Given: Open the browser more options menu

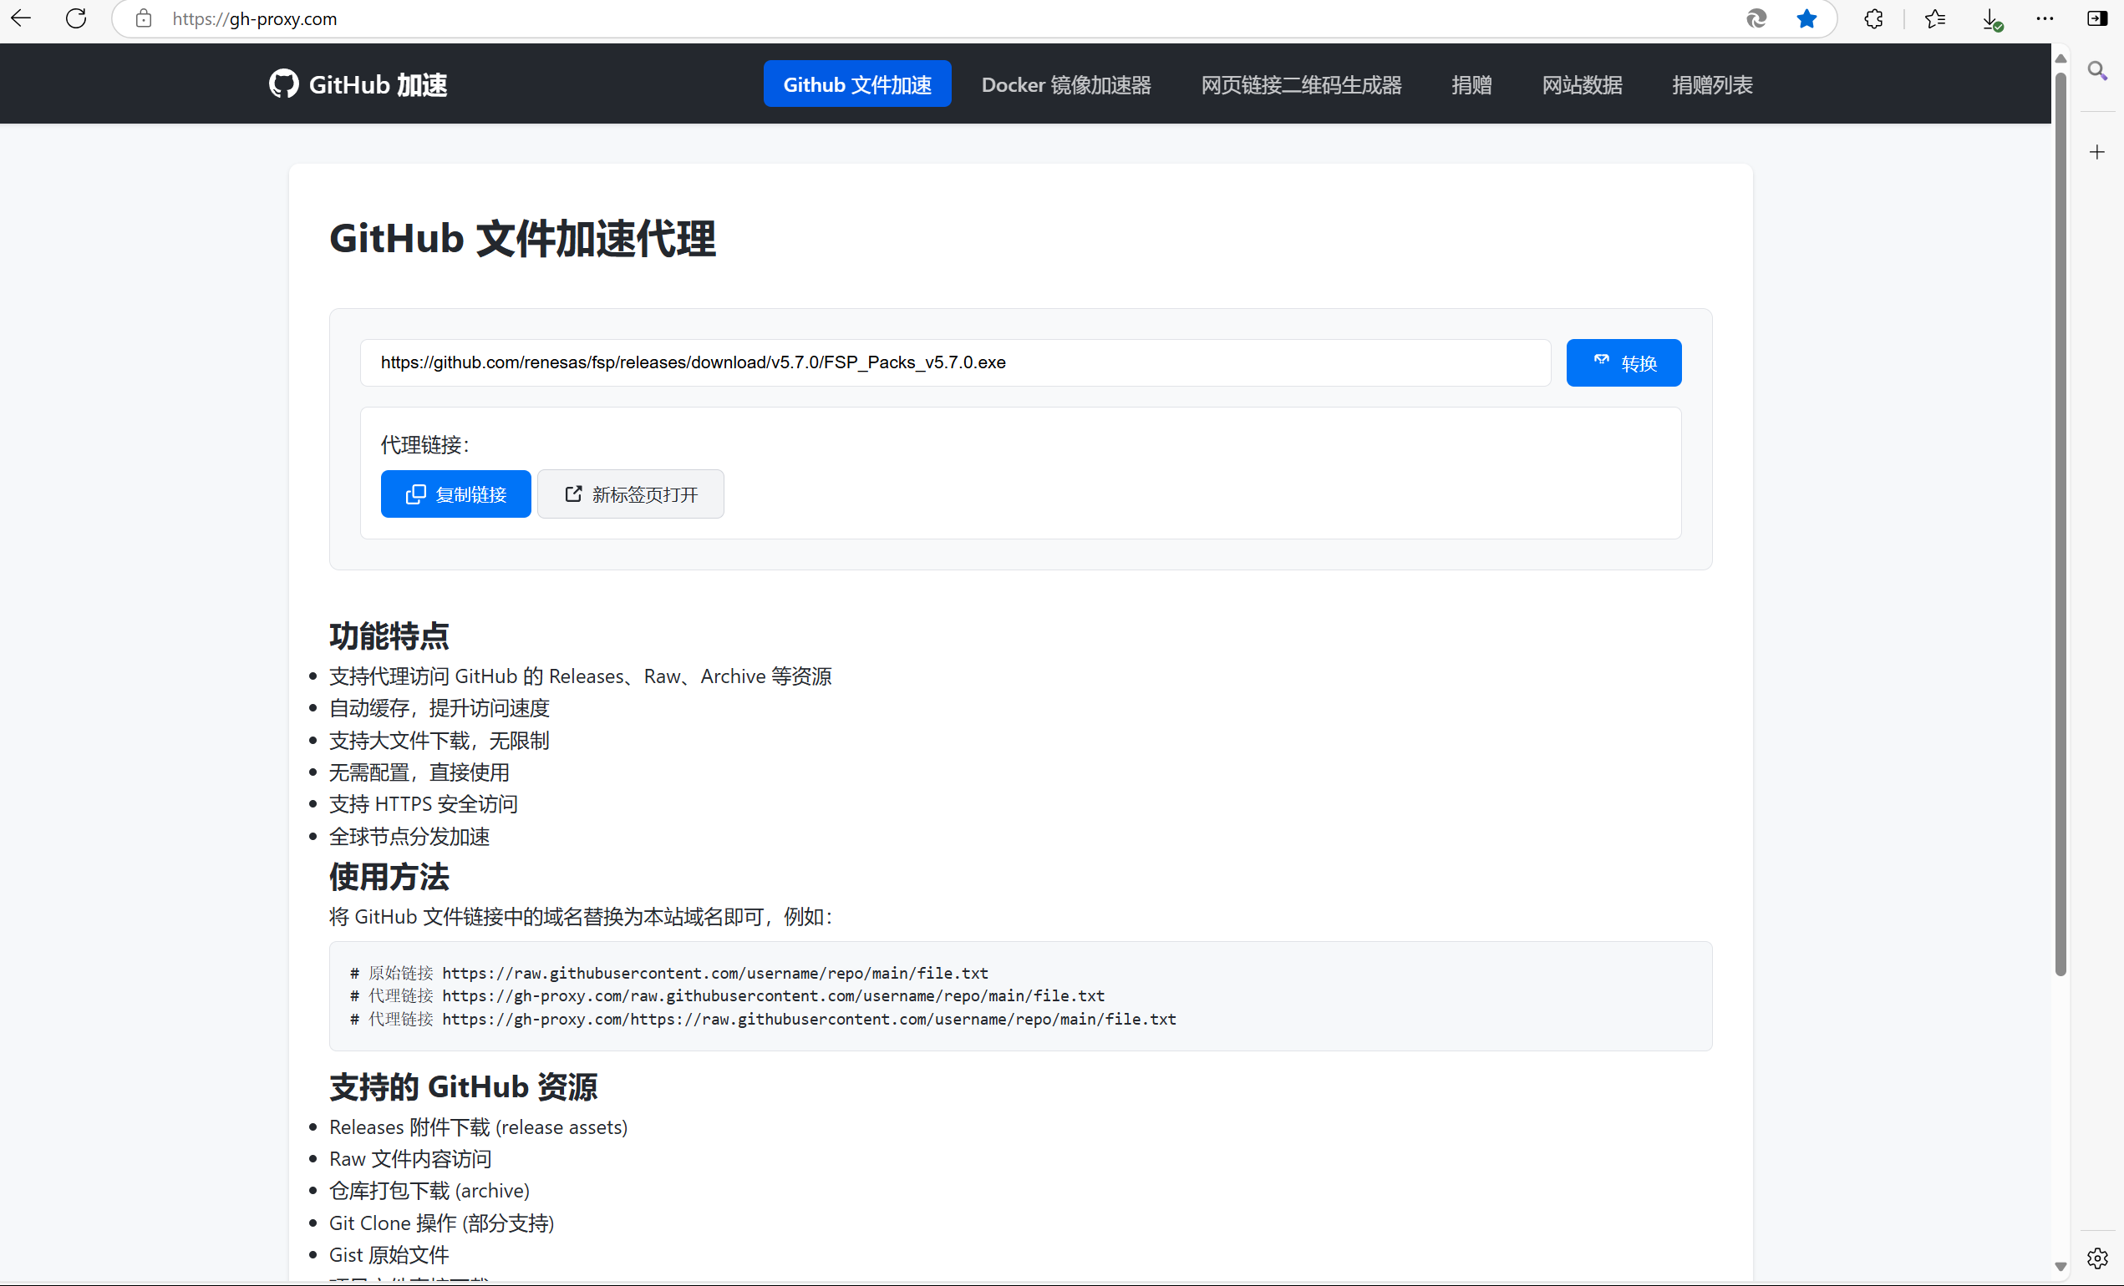Looking at the screenshot, I should (x=2045, y=18).
